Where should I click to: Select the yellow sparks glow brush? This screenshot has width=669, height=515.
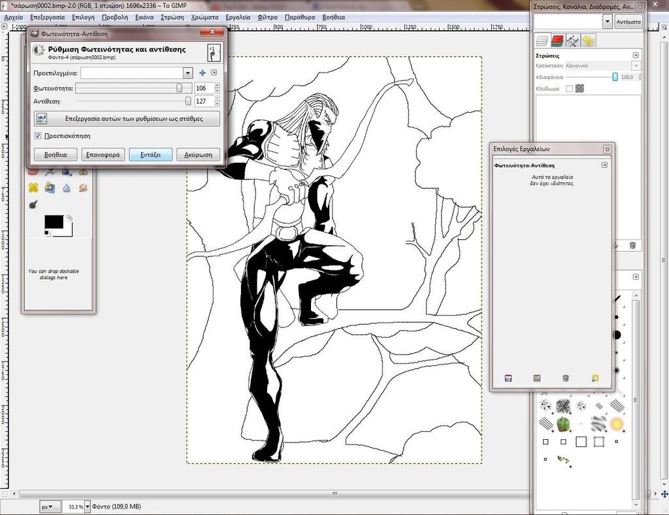617,424
